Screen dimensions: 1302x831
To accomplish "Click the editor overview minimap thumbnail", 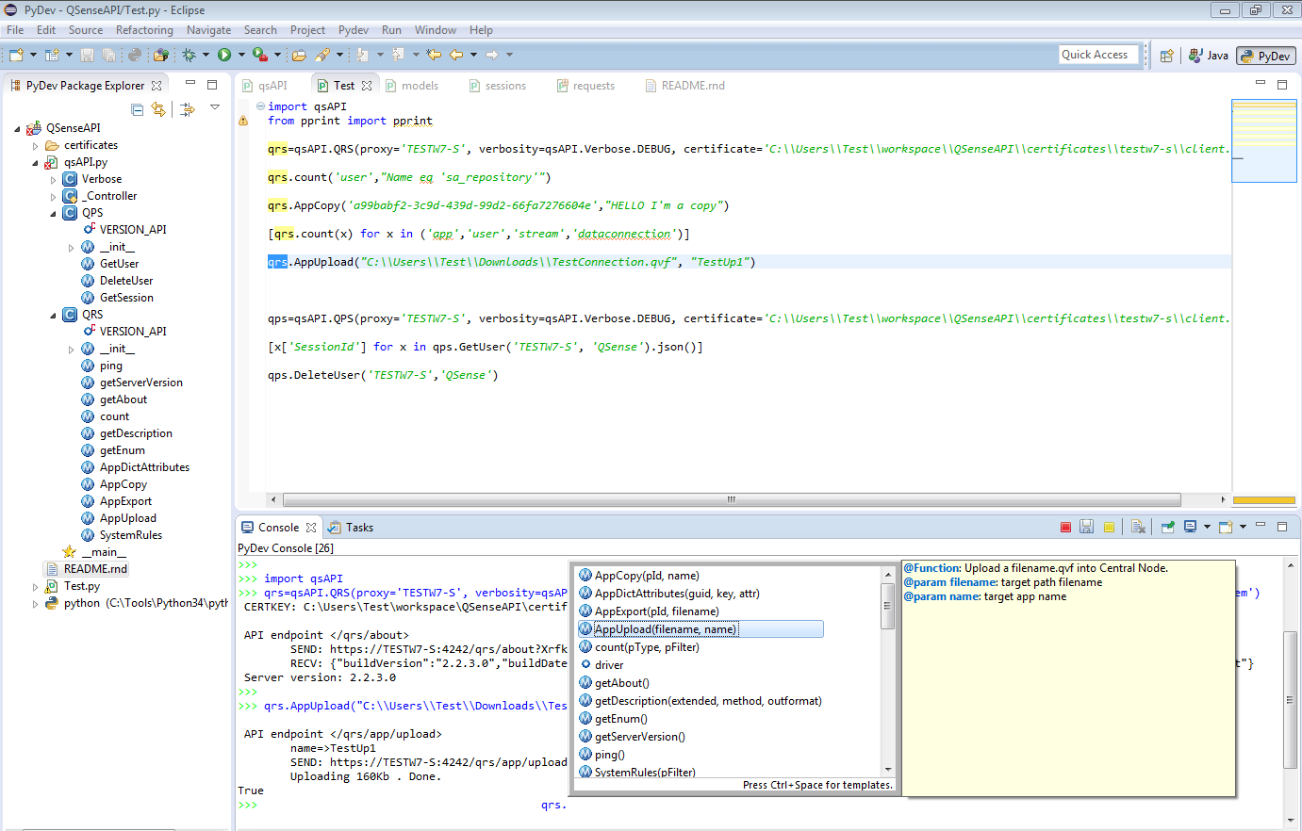I will pyautogui.click(x=1264, y=140).
